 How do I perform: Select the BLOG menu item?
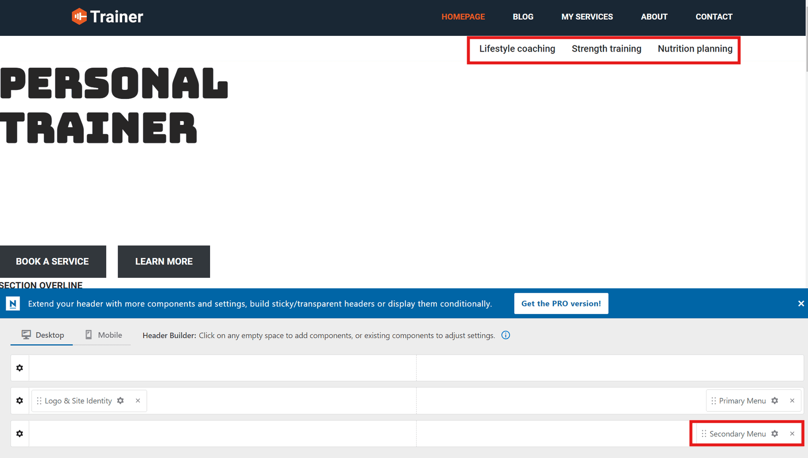point(523,17)
